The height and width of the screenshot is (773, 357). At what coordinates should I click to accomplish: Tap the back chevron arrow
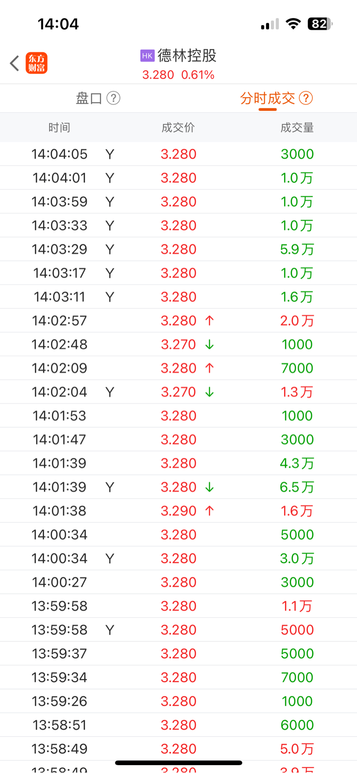coord(14,63)
